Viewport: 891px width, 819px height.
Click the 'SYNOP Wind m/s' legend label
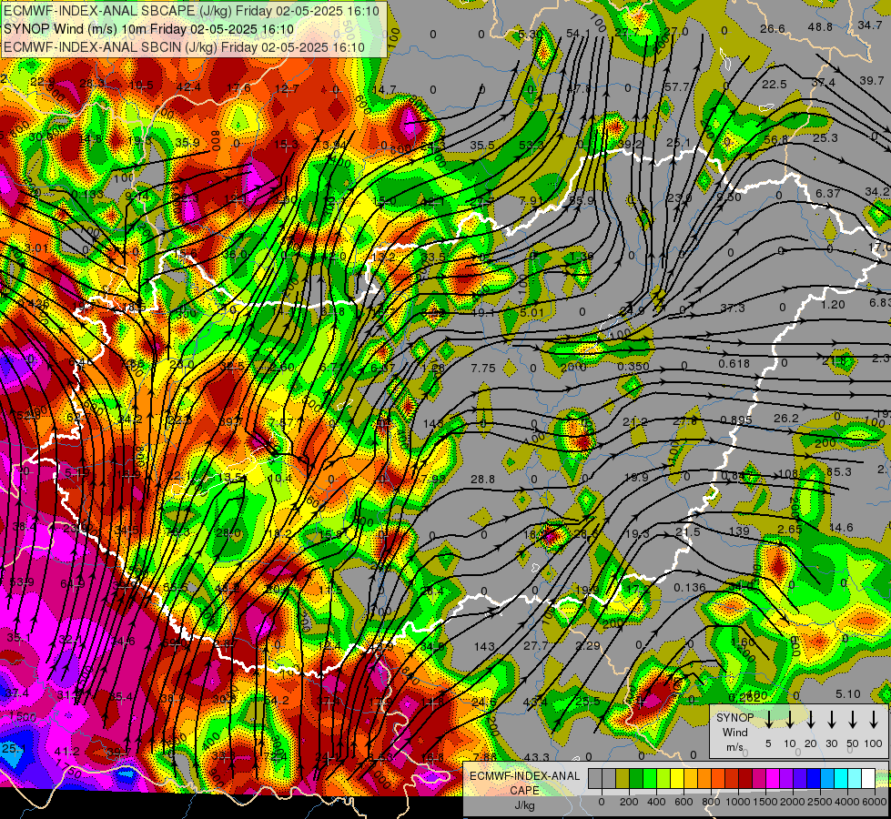[734, 733]
